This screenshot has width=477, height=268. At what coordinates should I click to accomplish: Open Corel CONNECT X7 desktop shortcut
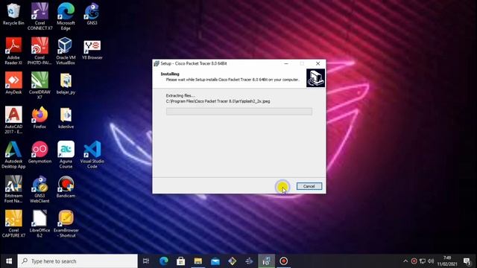[40, 16]
